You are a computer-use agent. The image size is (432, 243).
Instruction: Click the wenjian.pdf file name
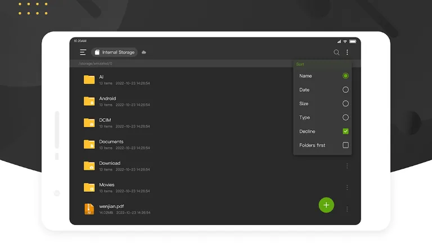[x=111, y=206]
